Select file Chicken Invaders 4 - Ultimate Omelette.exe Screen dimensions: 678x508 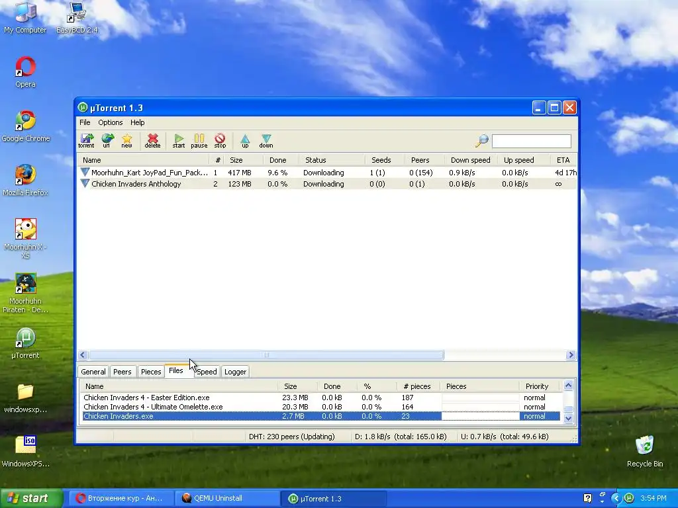(x=321, y=407)
